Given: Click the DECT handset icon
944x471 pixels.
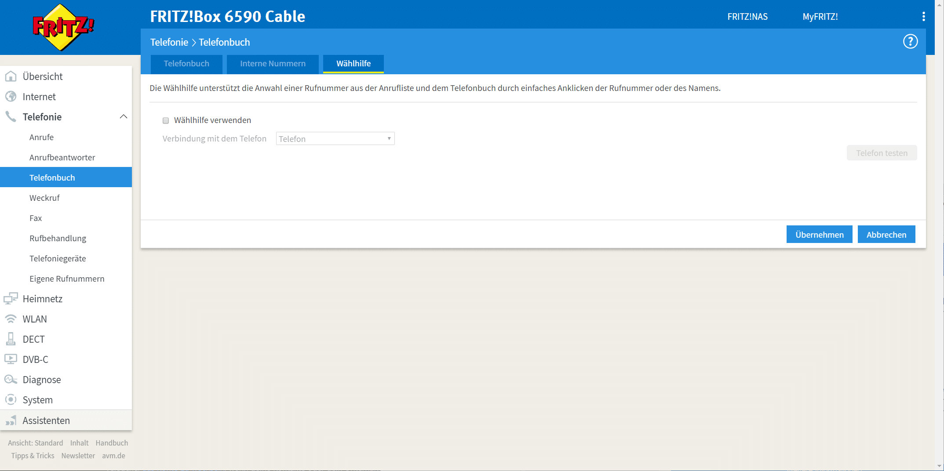Looking at the screenshot, I should (x=11, y=339).
